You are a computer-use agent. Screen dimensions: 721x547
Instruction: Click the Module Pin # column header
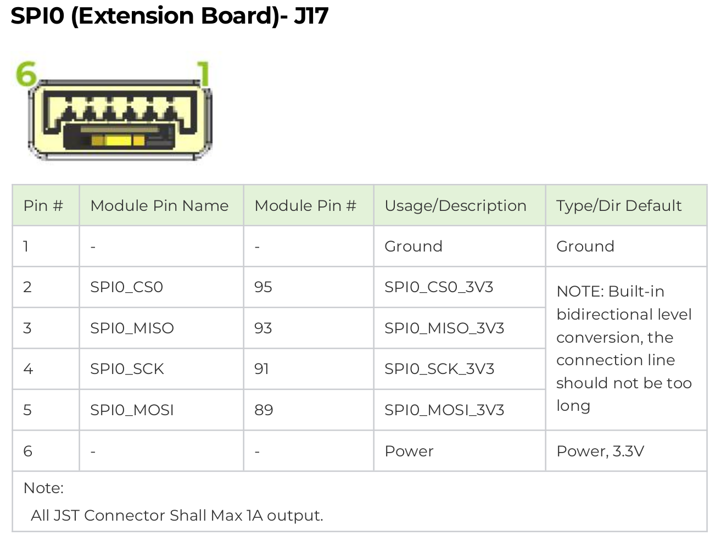coord(309,205)
